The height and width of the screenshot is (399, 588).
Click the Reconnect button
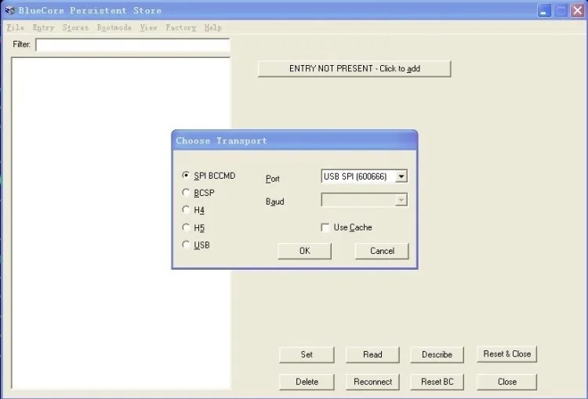coord(372,382)
